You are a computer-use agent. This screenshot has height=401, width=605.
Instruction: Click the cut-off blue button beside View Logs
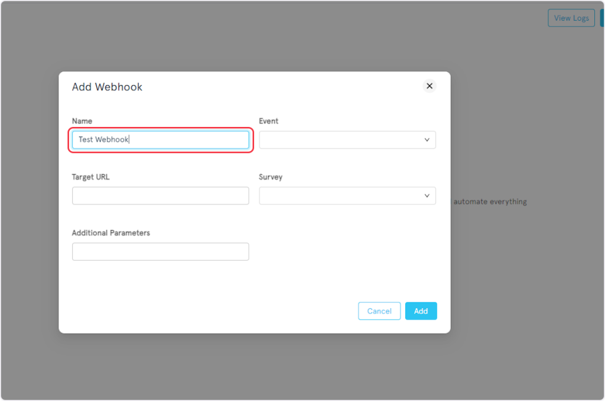pyautogui.click(x=602, y=18)
